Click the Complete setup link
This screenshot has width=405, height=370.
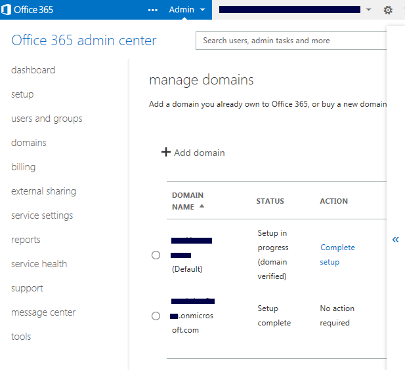pos(337,255)
